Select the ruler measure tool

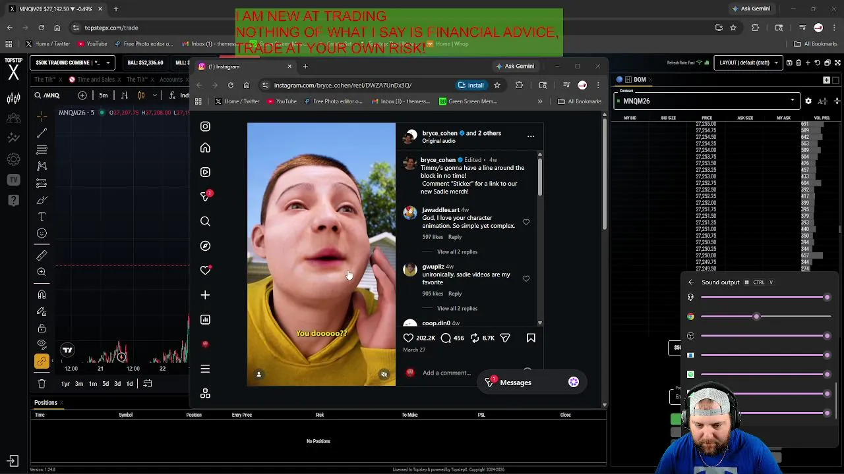click(42, 255)
